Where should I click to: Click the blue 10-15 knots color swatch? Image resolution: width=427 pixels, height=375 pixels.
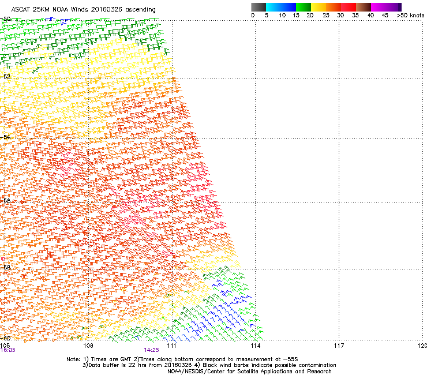289,7
